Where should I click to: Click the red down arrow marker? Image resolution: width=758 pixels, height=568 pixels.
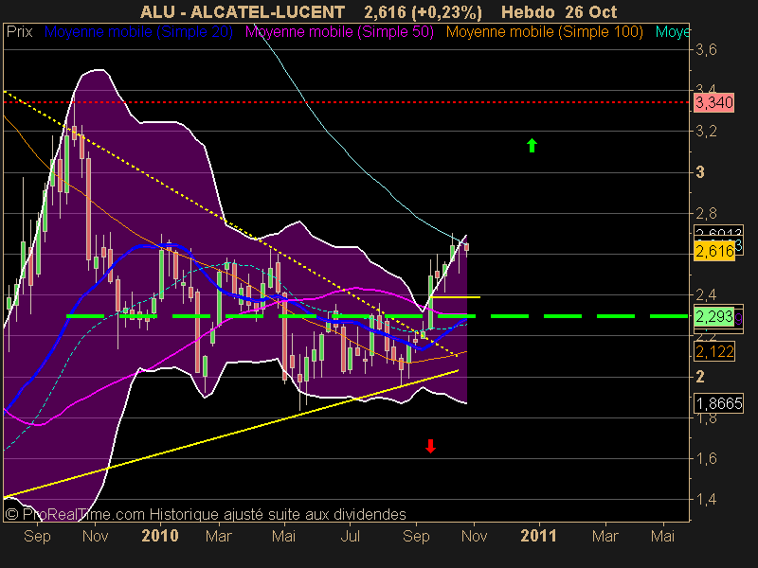click(x=430, y=446)
